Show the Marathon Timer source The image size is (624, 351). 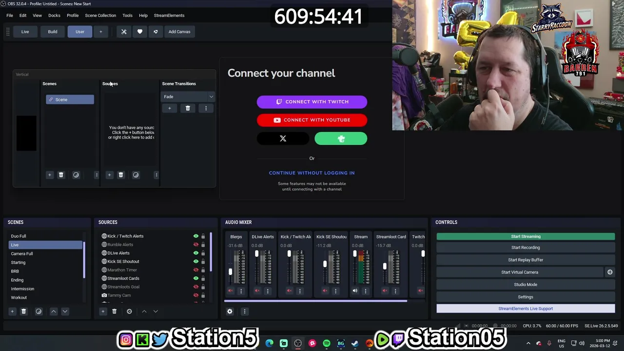[196, 270]
